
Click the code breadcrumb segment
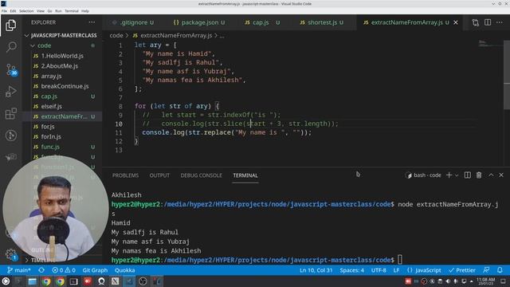(116, 35)
